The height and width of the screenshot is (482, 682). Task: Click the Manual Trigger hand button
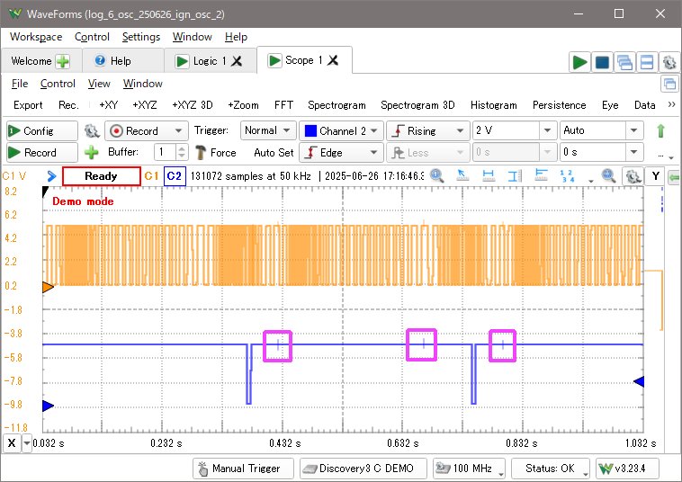pyautogui.click(x=243, y=469)
